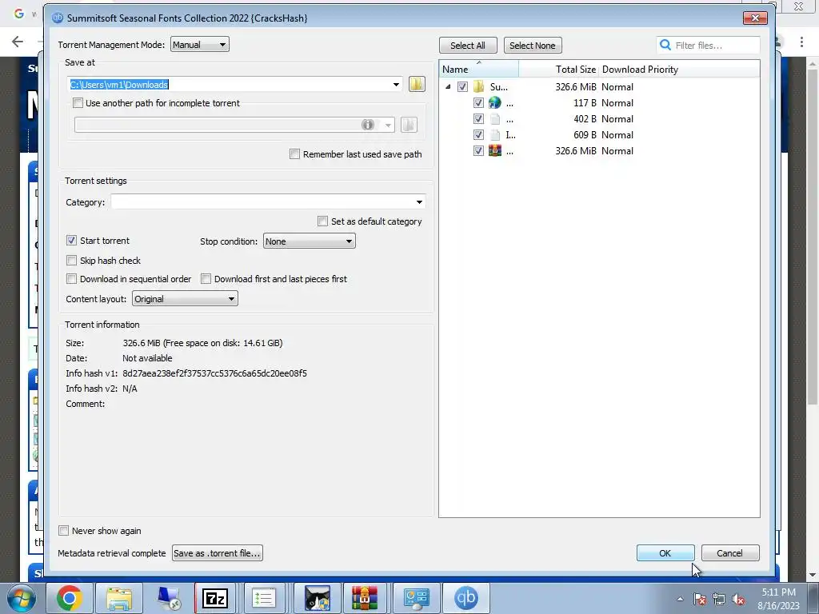Screen dimensions: 819x614
Task: Select the blank file icon in 402 B row
Action: click(494, 119)
